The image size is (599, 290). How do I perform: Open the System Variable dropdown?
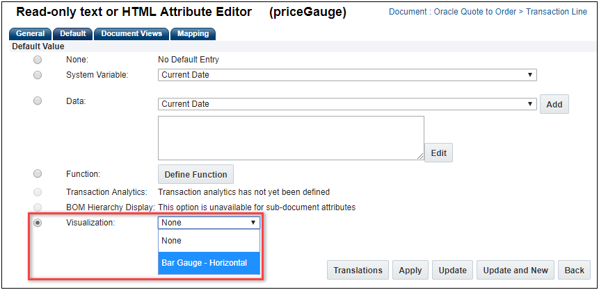[x=347, y=75]
